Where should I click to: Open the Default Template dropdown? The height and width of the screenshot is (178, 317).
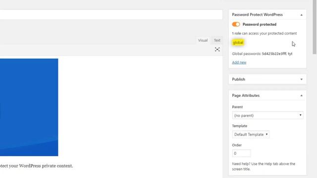[x=251, y=134]
